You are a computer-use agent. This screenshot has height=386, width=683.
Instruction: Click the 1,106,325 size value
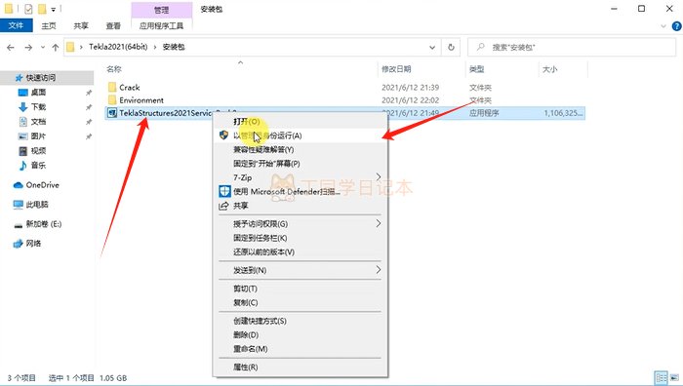(x=563, y=113)
